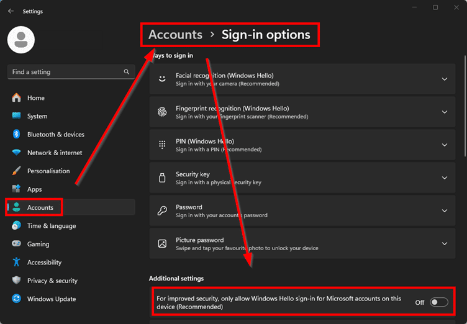The width and height of the screenshot is (467, 324).
Task: Open Privacy & security page
Action: tap(71, 280)
